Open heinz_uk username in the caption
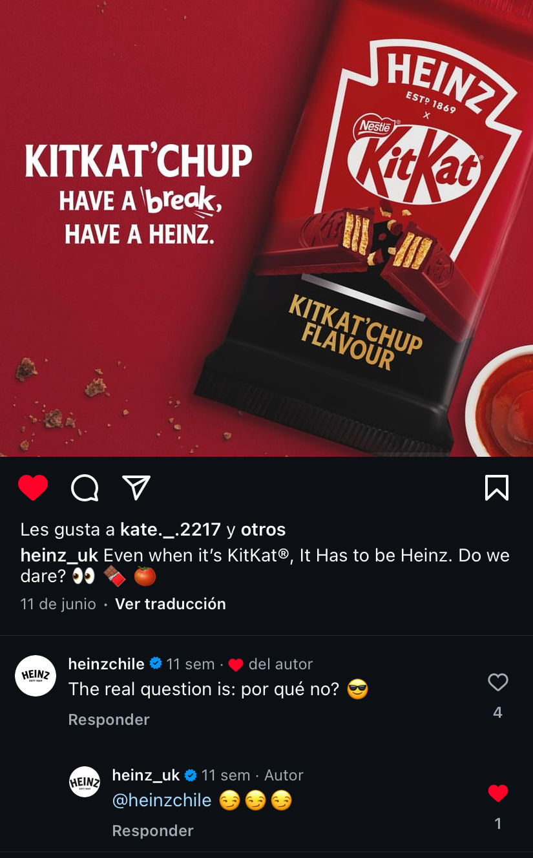Viewport: 533px width, 858px height. 59,556
